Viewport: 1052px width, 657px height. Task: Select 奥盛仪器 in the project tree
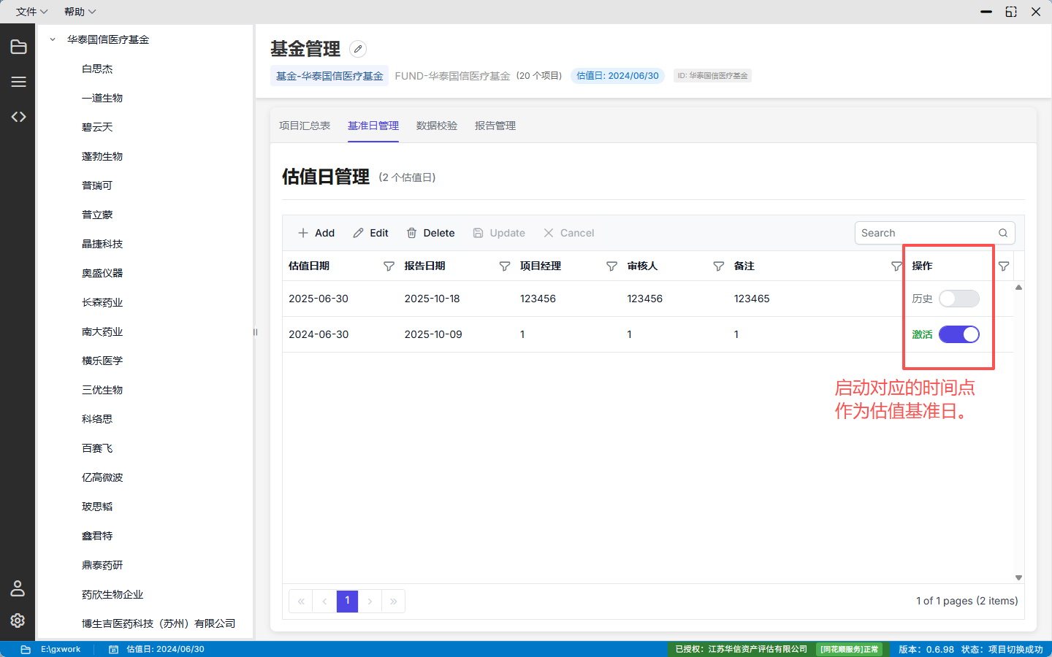[102, 273]
